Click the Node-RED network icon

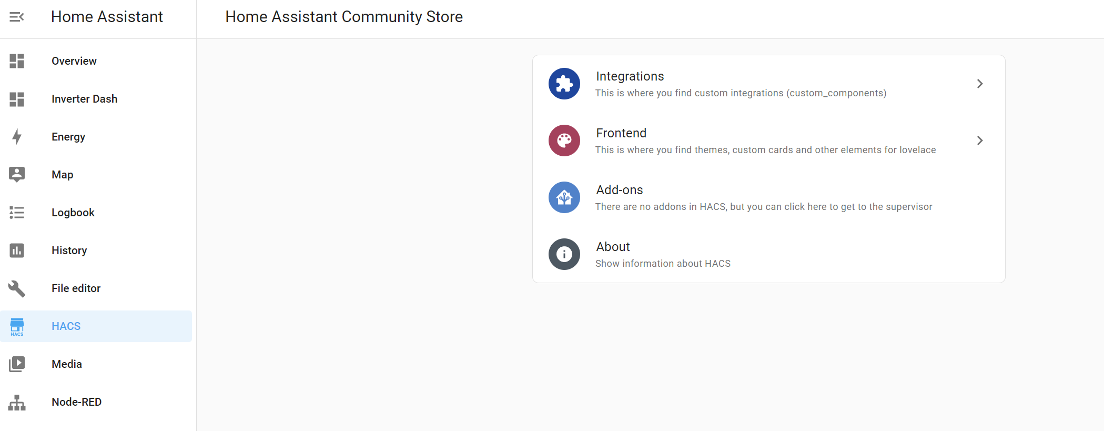(17, 402)
